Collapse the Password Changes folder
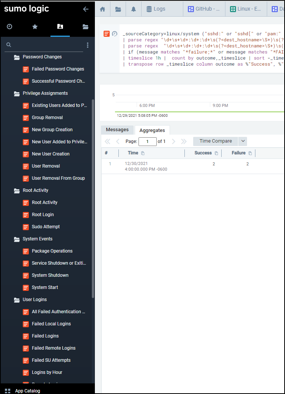Viewport: 285px width, 394px height. click(17, 57)
